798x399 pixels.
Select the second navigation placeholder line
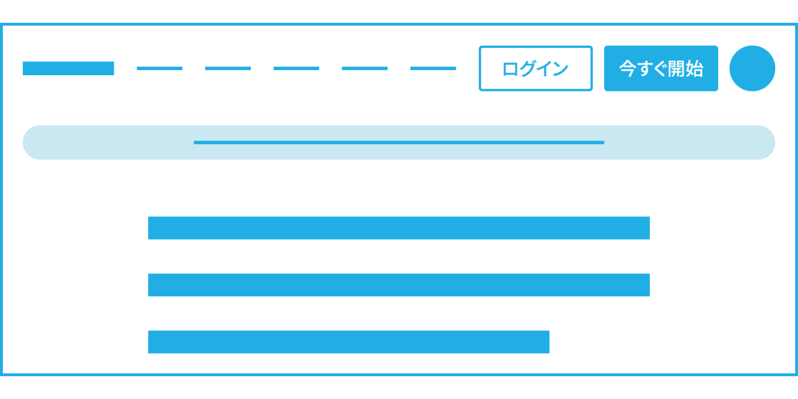click(228, 68)
